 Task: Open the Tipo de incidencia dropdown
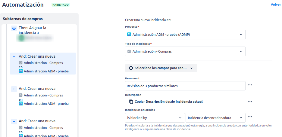(x=185, y=51)
